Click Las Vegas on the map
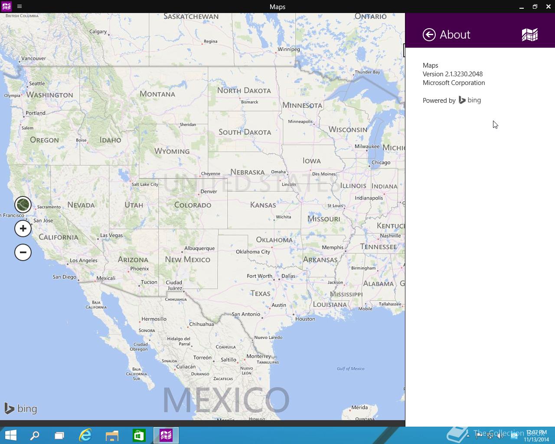555x444 pixels. [111, 235]
